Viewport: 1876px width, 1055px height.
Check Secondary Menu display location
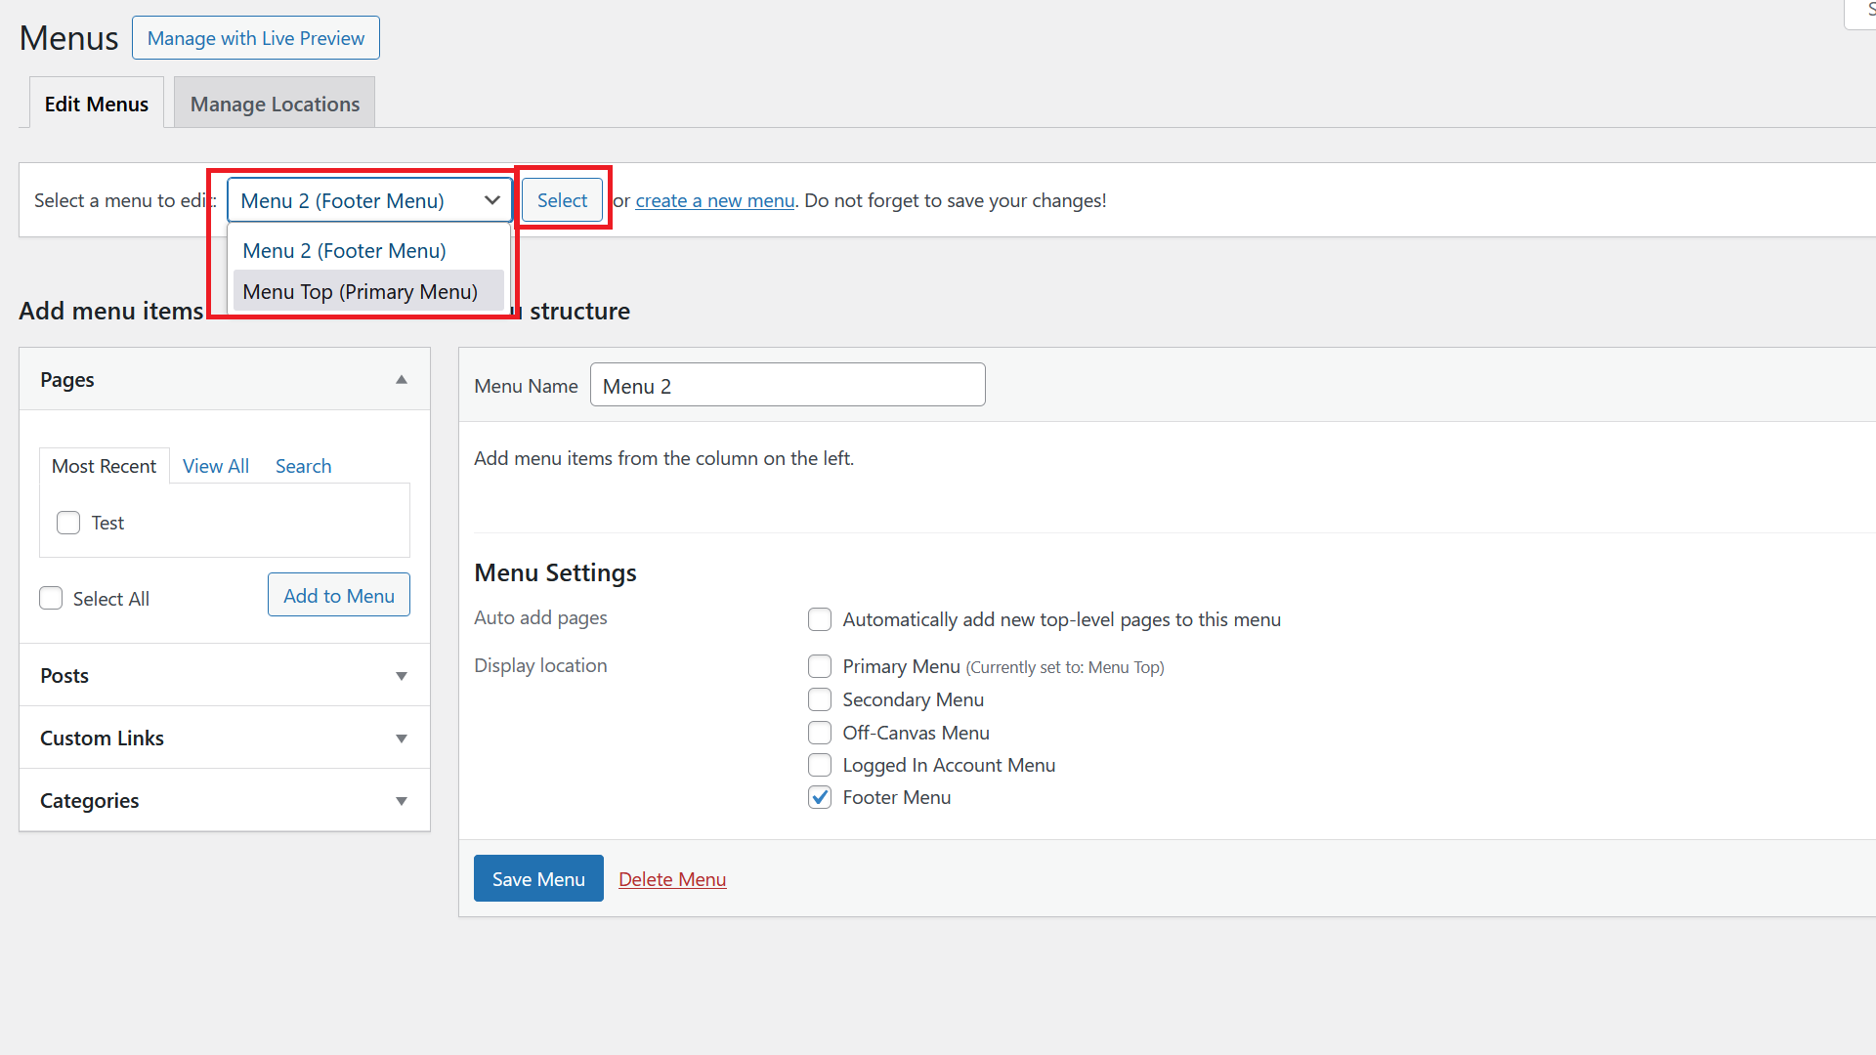pyautogui.click(x=820, y=699)
